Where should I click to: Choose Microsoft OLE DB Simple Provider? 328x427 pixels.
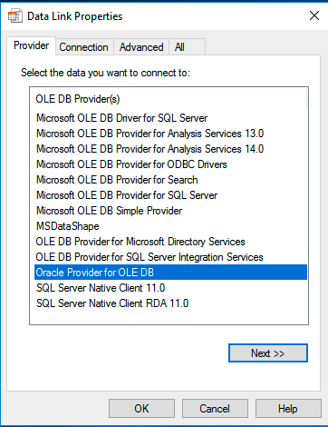(x=110, y=211)
